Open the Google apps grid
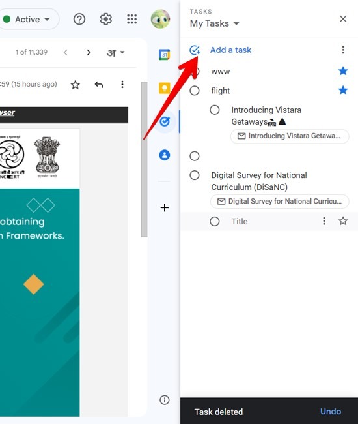This screenshot has height=424, width=358. click(132, 19)
